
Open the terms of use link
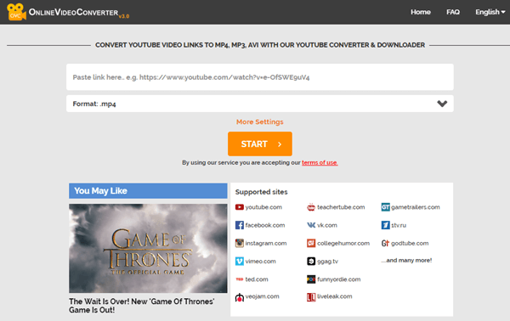coord(320,162)
